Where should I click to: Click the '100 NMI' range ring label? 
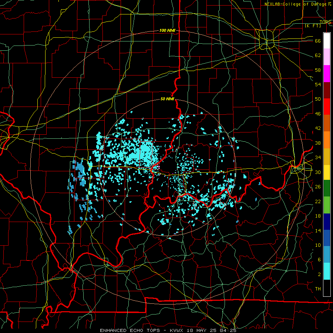tap(167, 31)
